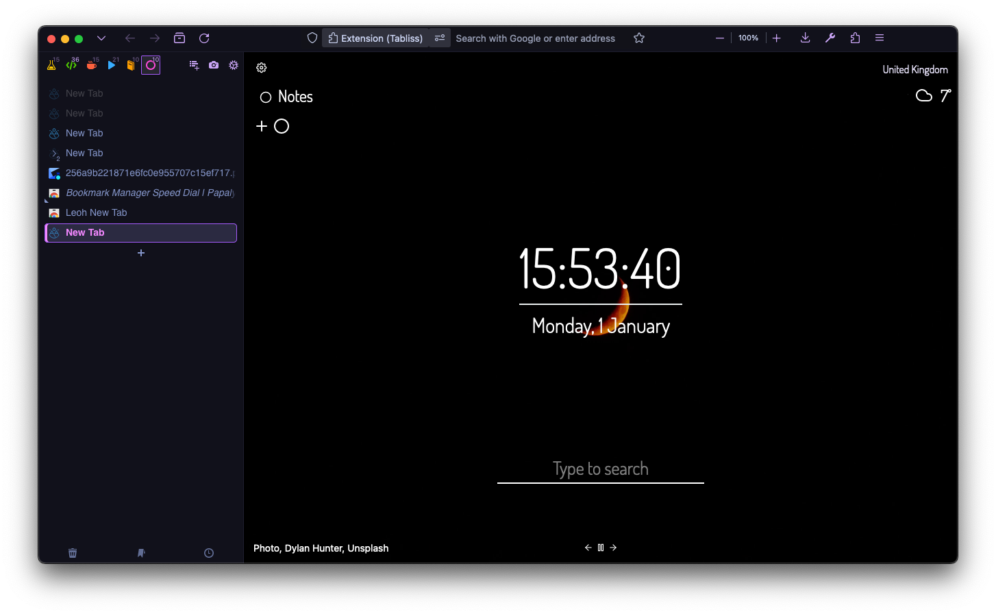Open trash of closed tabs

coord(73,553)
